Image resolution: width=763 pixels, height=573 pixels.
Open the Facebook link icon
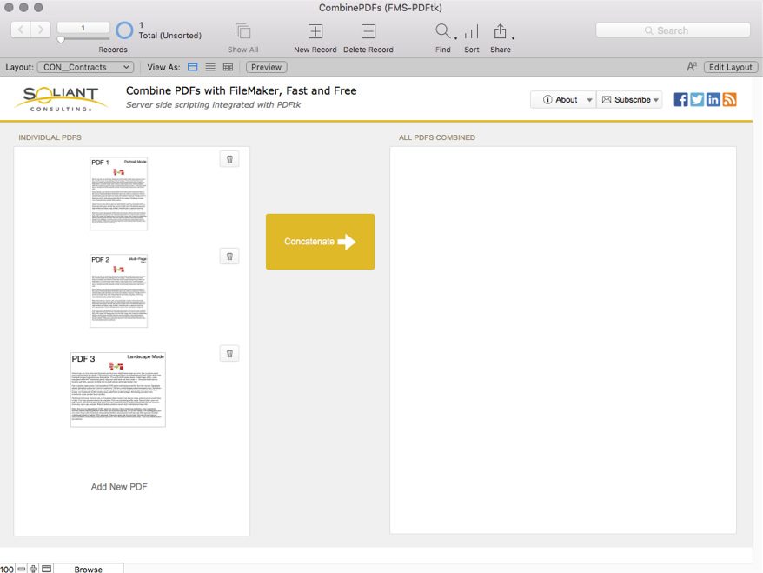click(x=680, y=100)
